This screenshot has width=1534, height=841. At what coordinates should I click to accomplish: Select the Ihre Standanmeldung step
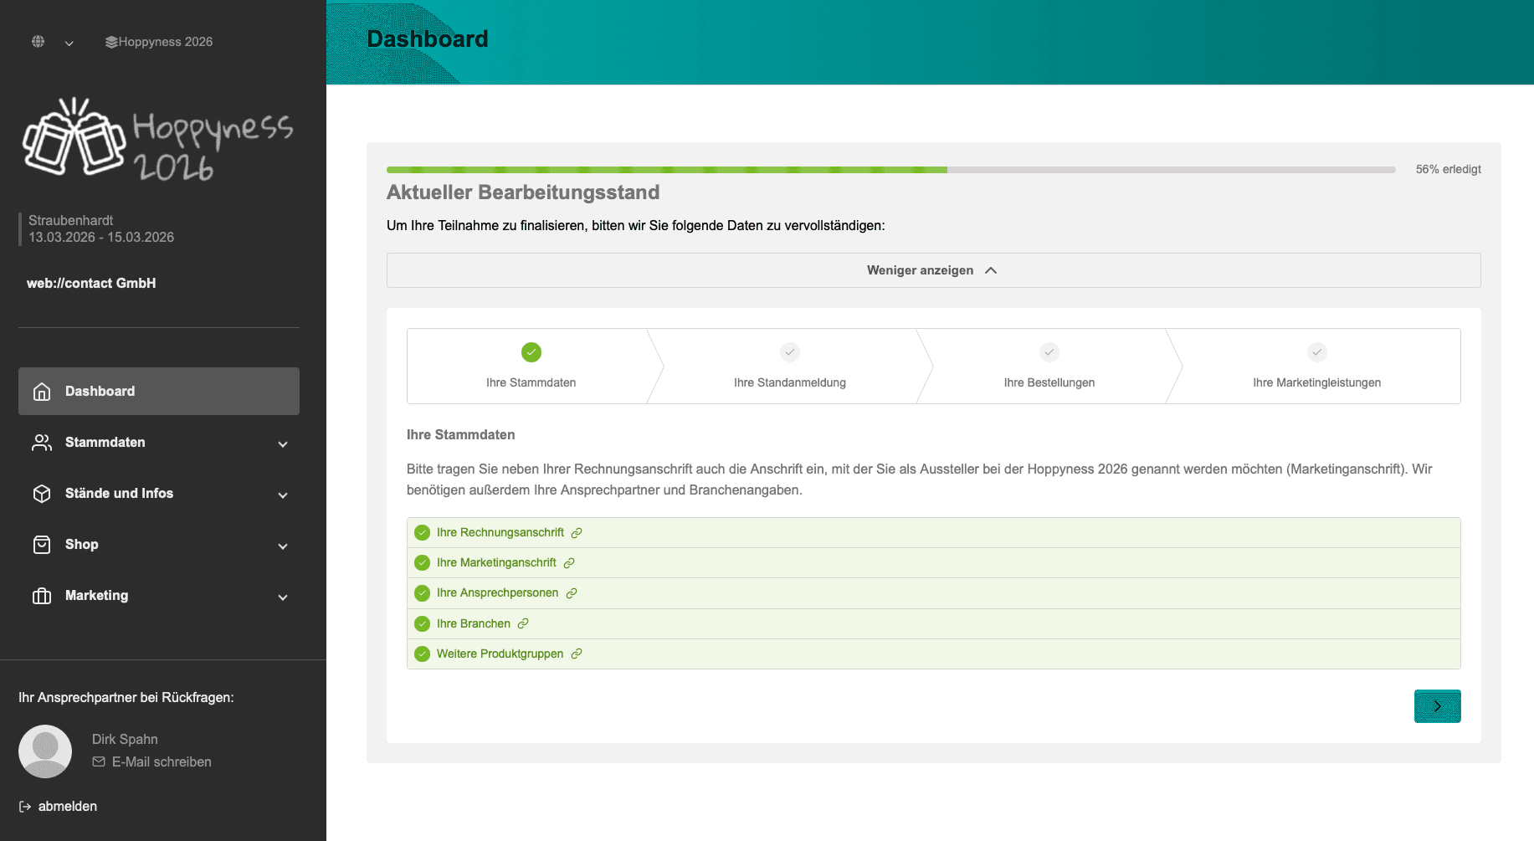(x=790, y=366)
